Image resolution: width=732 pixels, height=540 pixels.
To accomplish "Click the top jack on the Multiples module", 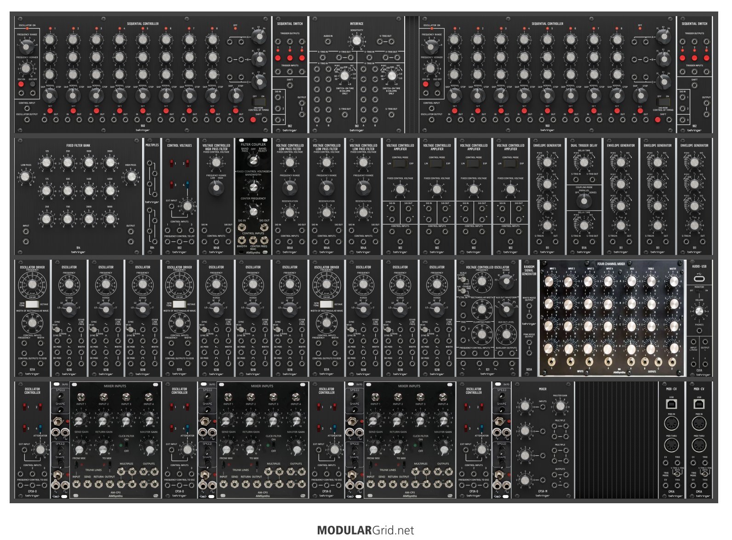I will [x=149, y=163].
